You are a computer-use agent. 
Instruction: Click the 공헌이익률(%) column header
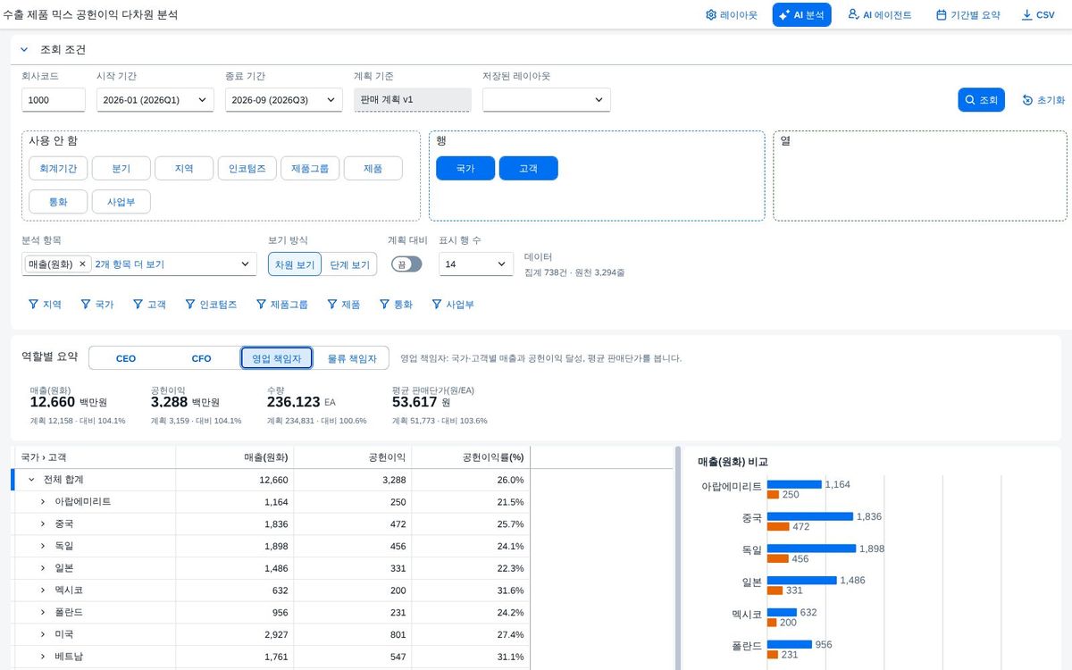(471, 457)
